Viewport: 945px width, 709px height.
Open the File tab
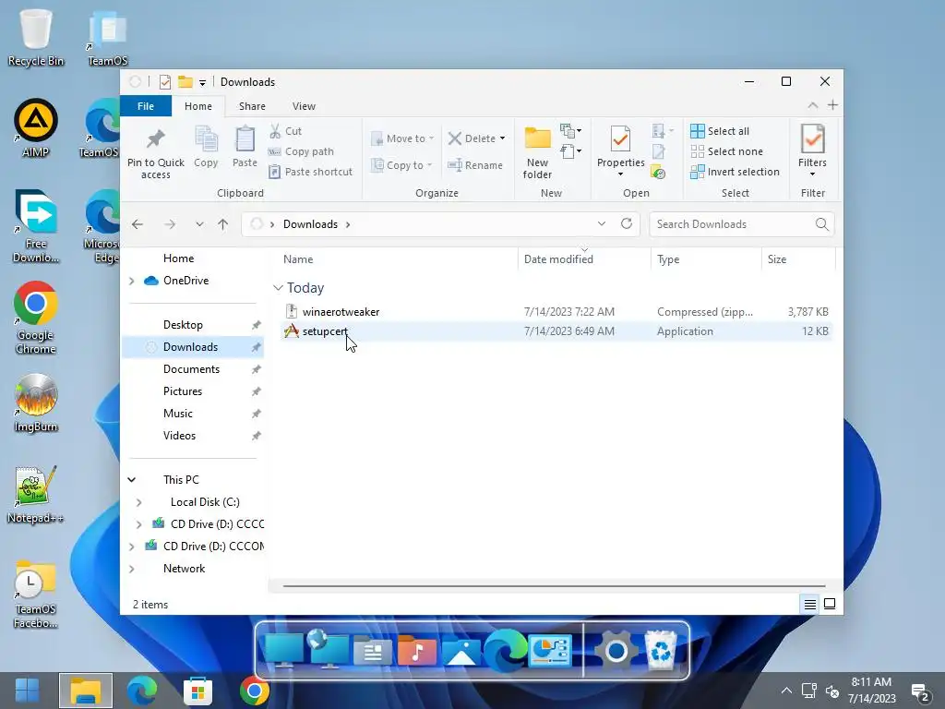[x=146, y=106]
